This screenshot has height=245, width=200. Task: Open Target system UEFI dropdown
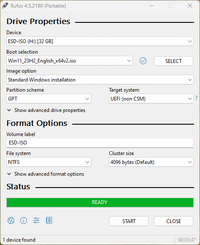pos(151,98)
